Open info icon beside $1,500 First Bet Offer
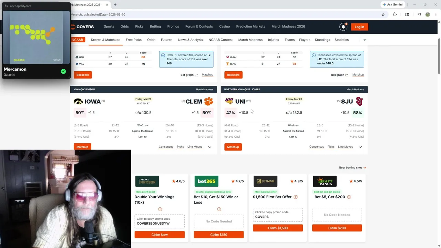 (x=296, y=197)
